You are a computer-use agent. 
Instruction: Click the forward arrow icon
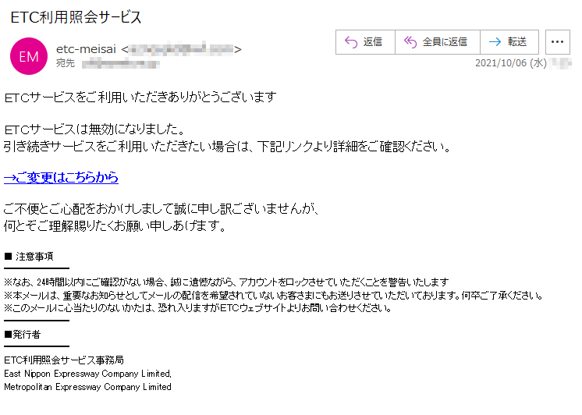pyautogui.click(x=495, y=42)
